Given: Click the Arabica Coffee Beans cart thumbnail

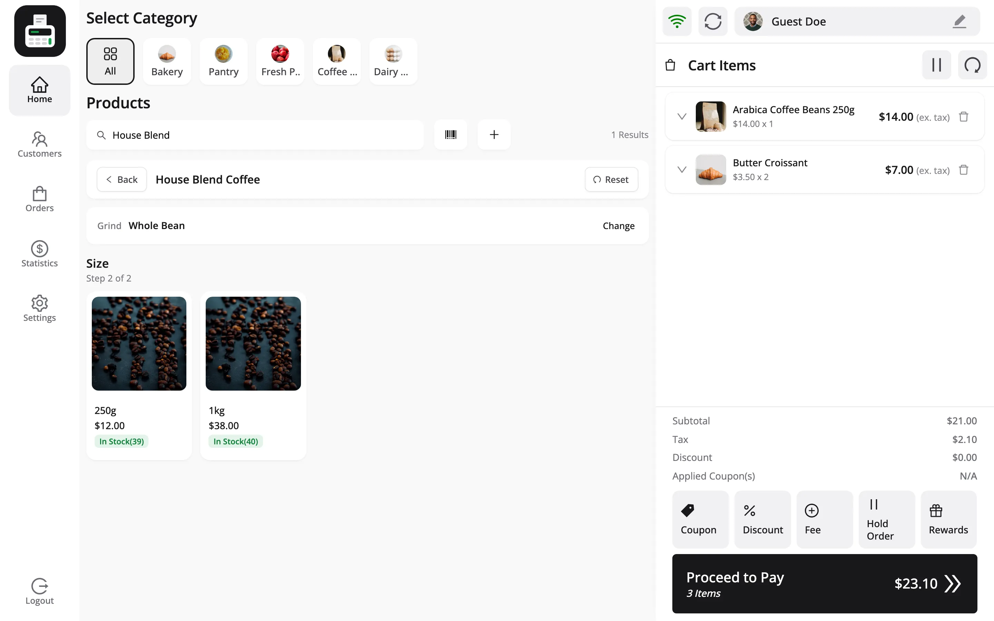Looking at the screenshot, I should 711,117.
